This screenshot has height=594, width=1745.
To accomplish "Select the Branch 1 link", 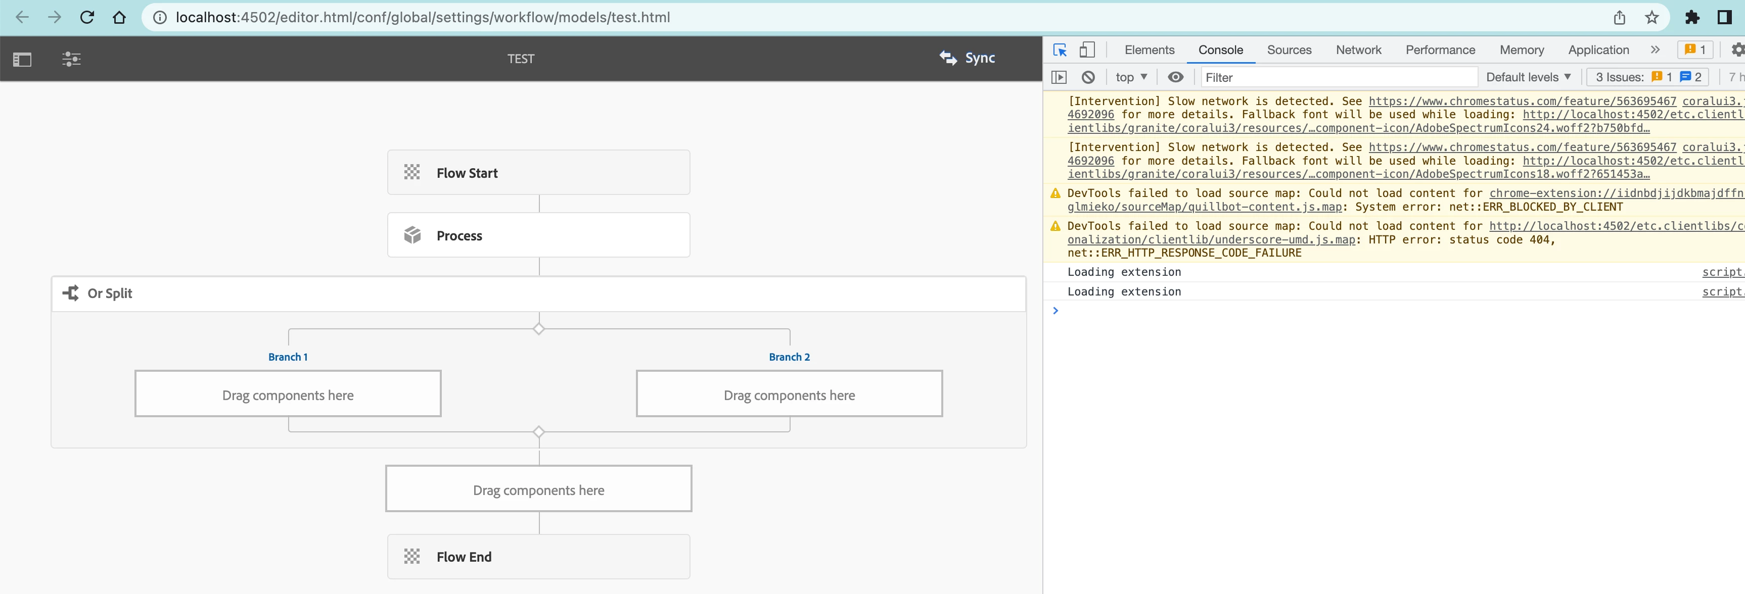I will [x=288, y=357].
